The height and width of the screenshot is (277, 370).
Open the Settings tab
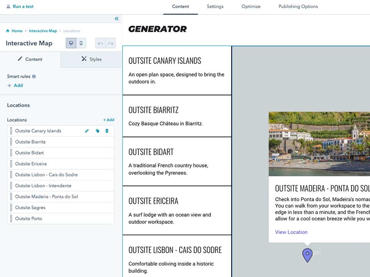[215, 7]
